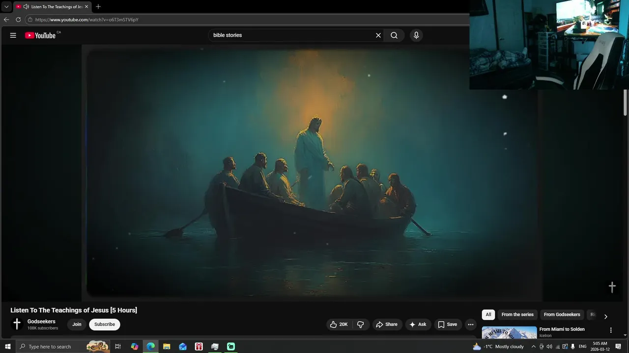Dislike the video with thumbs down
Viewport: 629px width, 353px height.
(x=361, y=325)
